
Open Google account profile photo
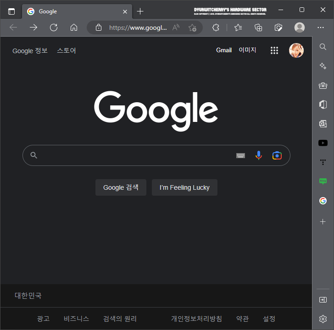296,50
